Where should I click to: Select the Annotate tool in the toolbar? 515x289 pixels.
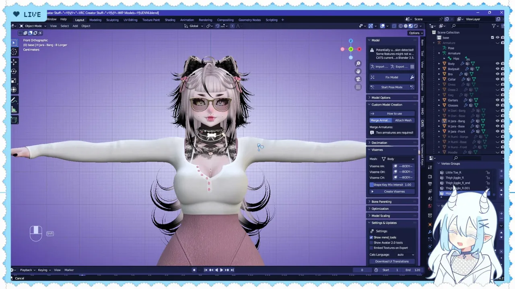pyautogui.click(x=14, y=100)
